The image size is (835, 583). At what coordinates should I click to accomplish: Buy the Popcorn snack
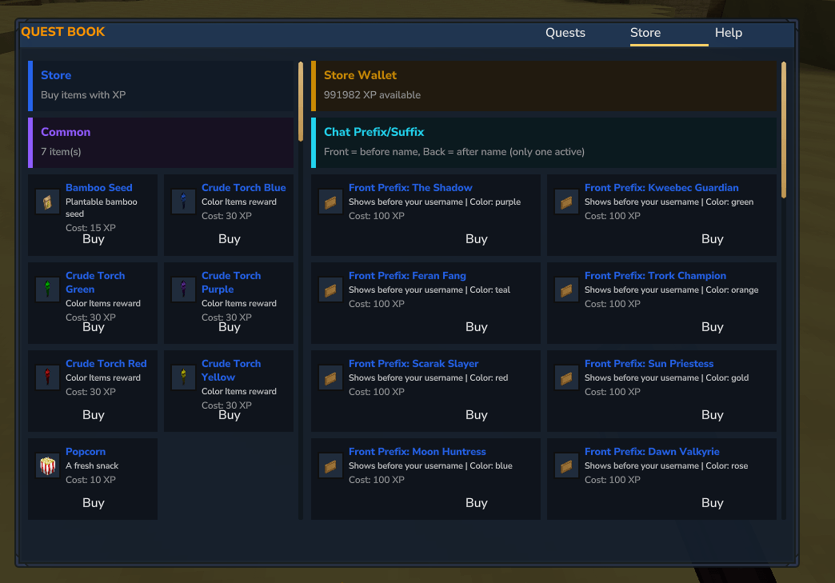(x=94, y=502)
